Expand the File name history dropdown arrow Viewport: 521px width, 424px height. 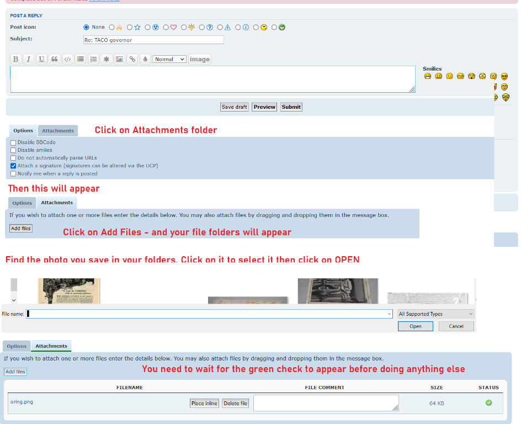390,314
